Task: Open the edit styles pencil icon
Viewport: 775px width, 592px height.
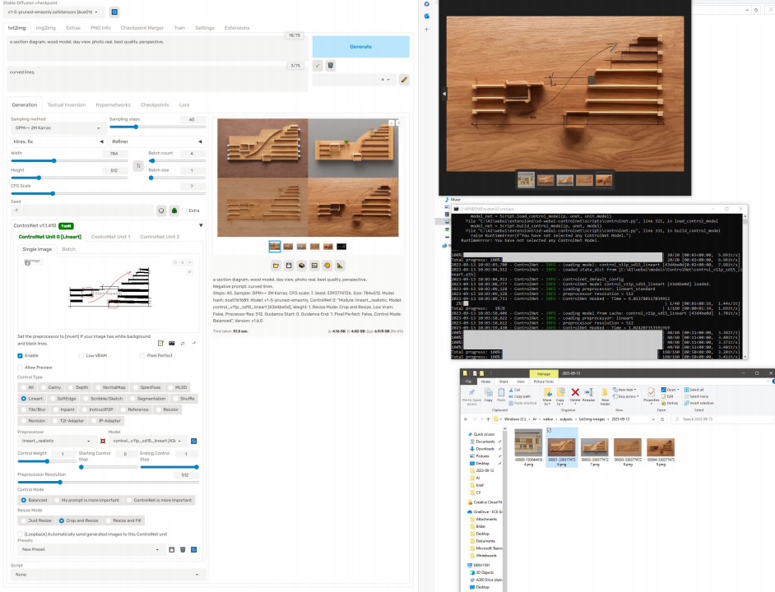Action: (x=404, y=80)
